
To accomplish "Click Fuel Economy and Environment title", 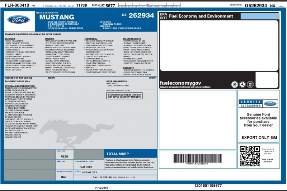I will pyautogui.click(x=201, y=16).
